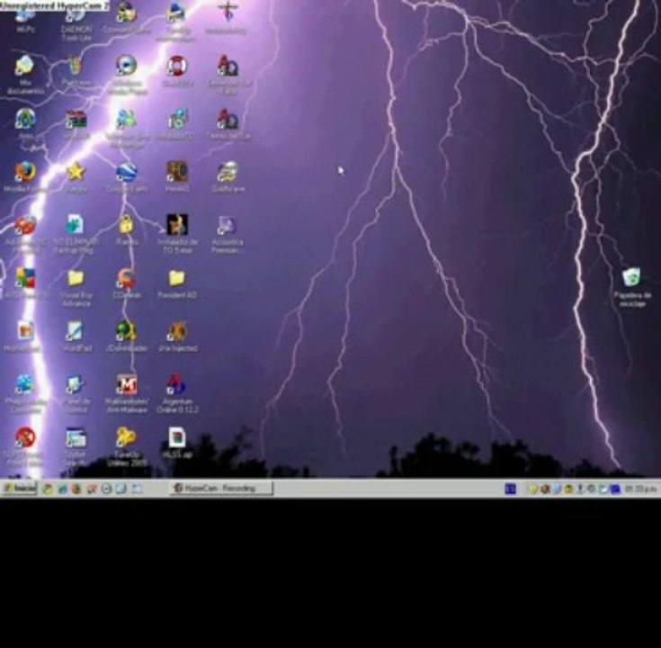Click the clock quick launch icon
Image resolution: width=661 pixels, height=648 pixels.
(x=107, y=489)
